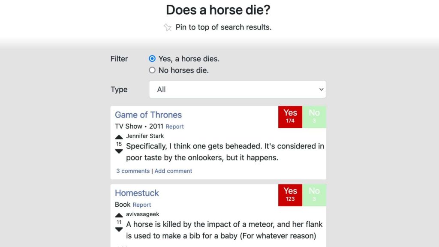The image size is (439, 247).
Task: Click 'Pin to top of search results' text
Action: (223, 27)
